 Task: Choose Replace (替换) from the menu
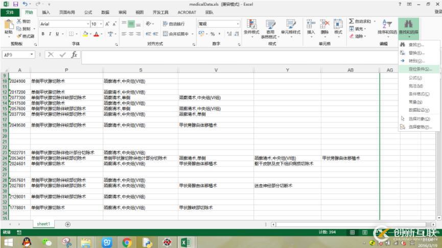pos(419,53)
